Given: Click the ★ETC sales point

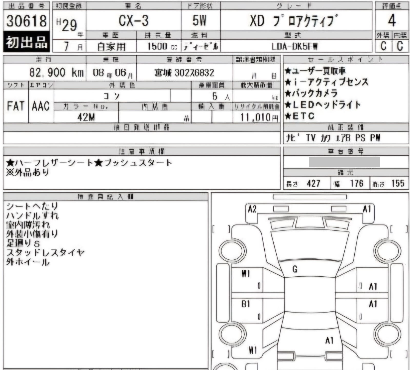Looking at the screenshot, I should tap(299, 116).
